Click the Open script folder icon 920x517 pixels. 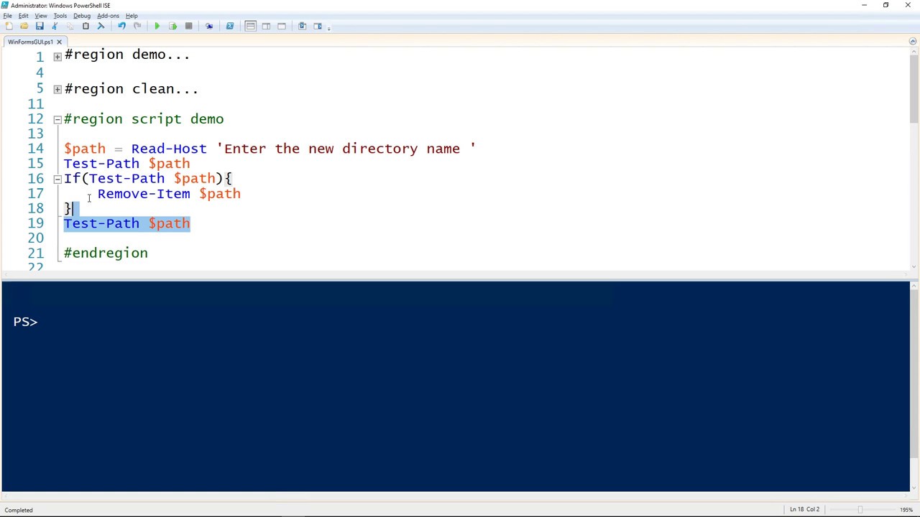pos(24,26)
